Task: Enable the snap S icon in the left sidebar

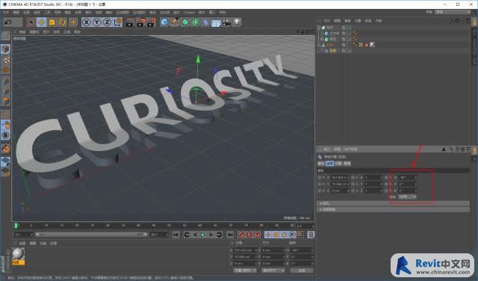Action: coord(5,135)
